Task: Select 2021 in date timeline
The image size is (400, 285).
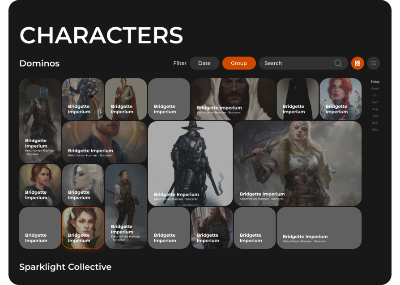Action: click(375, 123)
